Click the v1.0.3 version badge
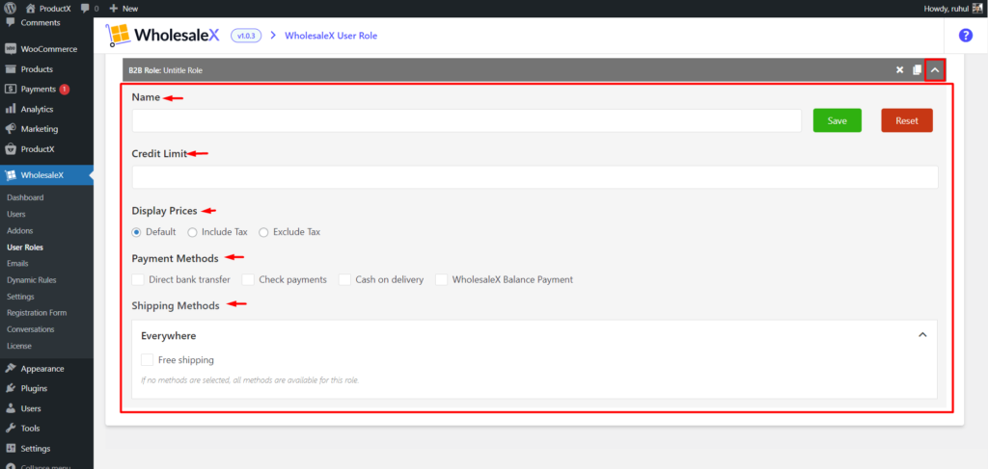The height and width of the screenshot is (469, 988). [x=246, y=36]
